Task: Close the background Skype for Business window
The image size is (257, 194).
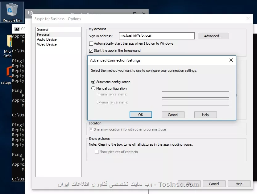Action: pos(143,13)
